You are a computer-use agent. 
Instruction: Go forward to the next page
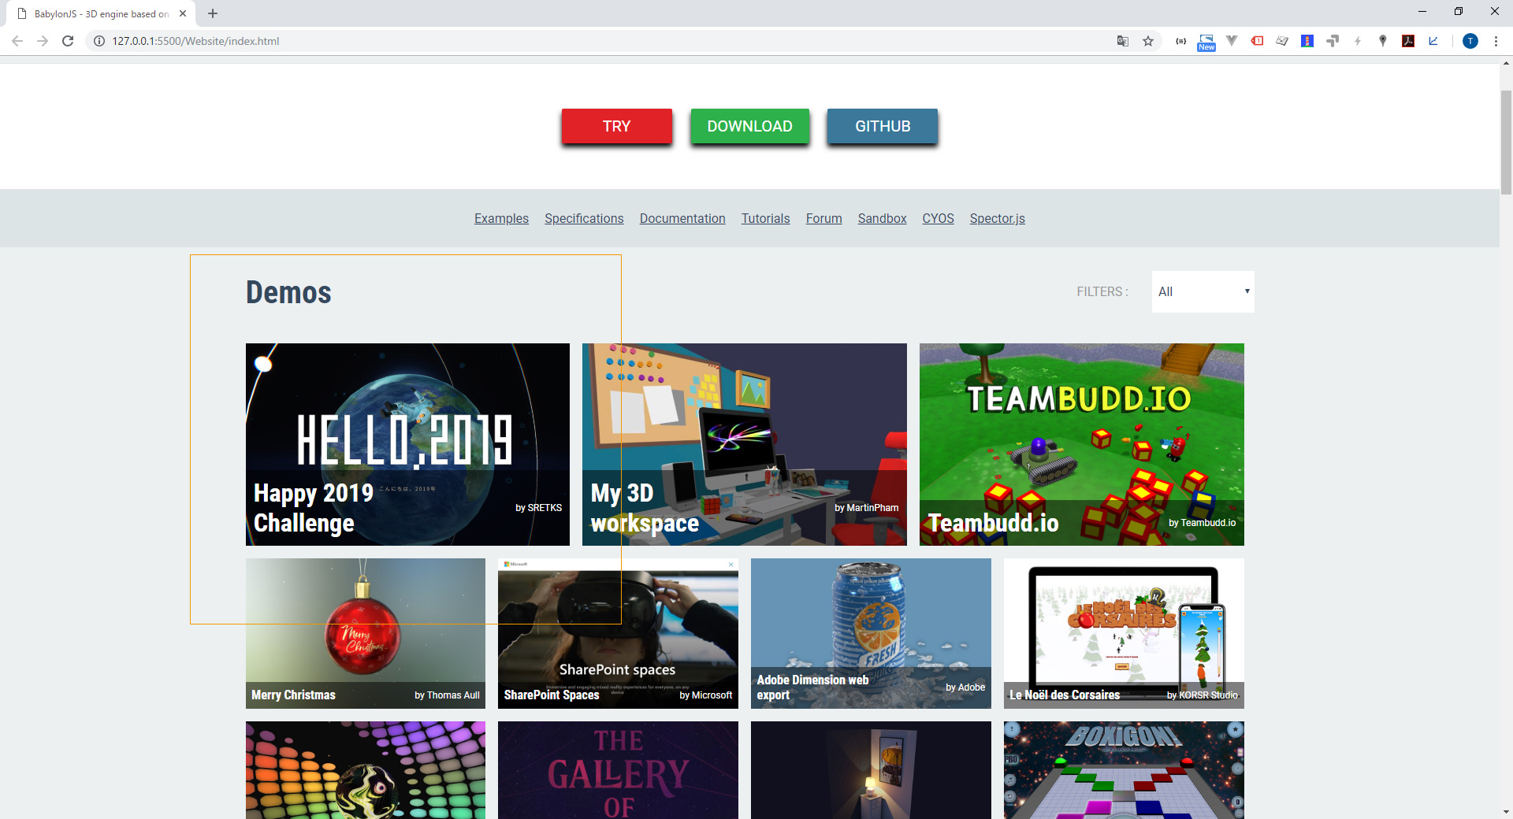coord(43,41)
